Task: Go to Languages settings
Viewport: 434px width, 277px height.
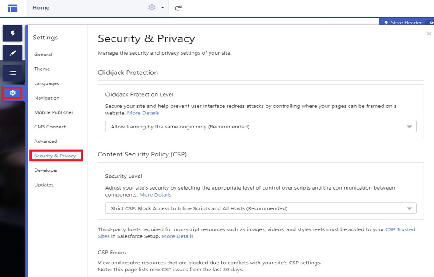Action: click(46, 83)
